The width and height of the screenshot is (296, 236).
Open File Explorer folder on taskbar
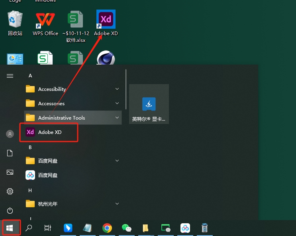point(145,228)
